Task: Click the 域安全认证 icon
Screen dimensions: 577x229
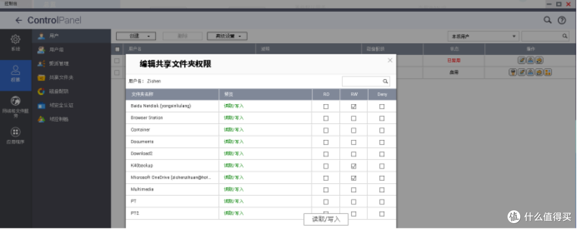Action: (x=42, y=106)
